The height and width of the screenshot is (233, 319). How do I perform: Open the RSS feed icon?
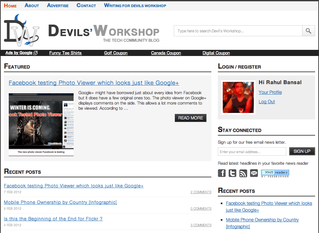pyautogui.click(x=243, y=173)
